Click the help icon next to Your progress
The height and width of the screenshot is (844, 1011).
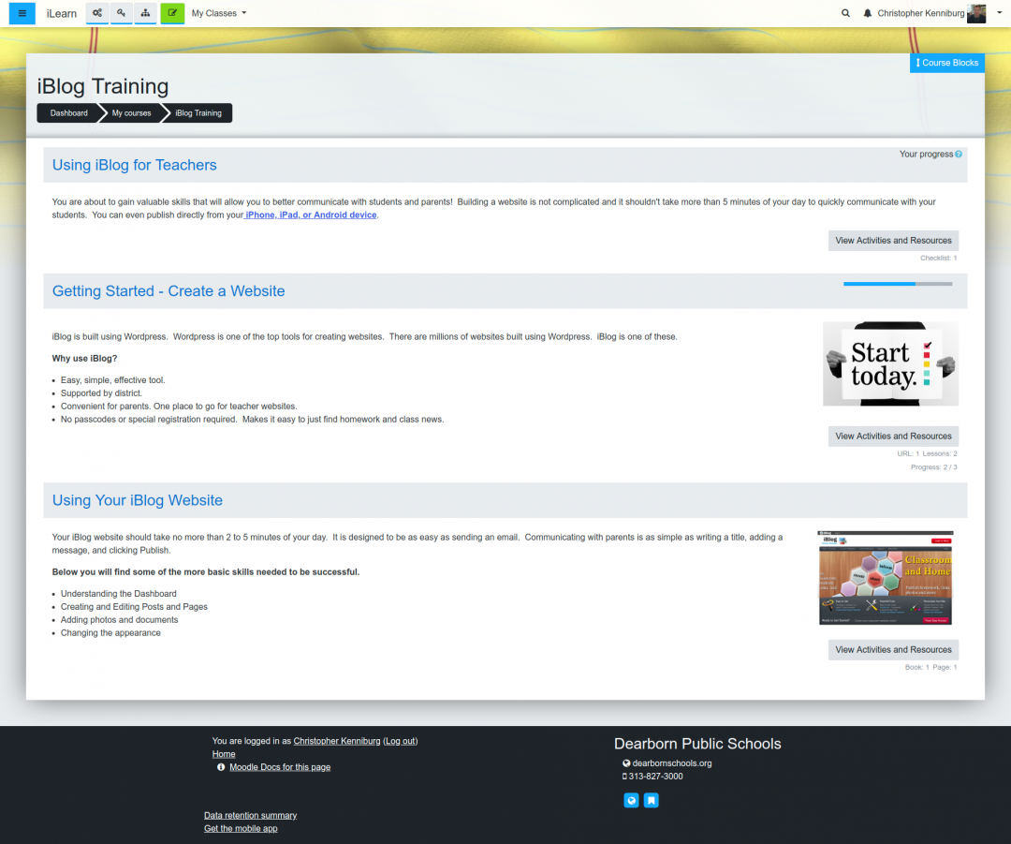[x=957, y=154]
